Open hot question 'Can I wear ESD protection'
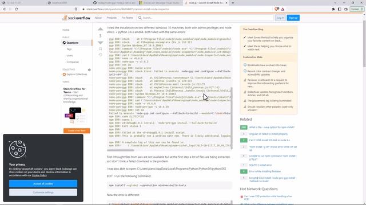 pyautogui.click(x=268, y=198)
